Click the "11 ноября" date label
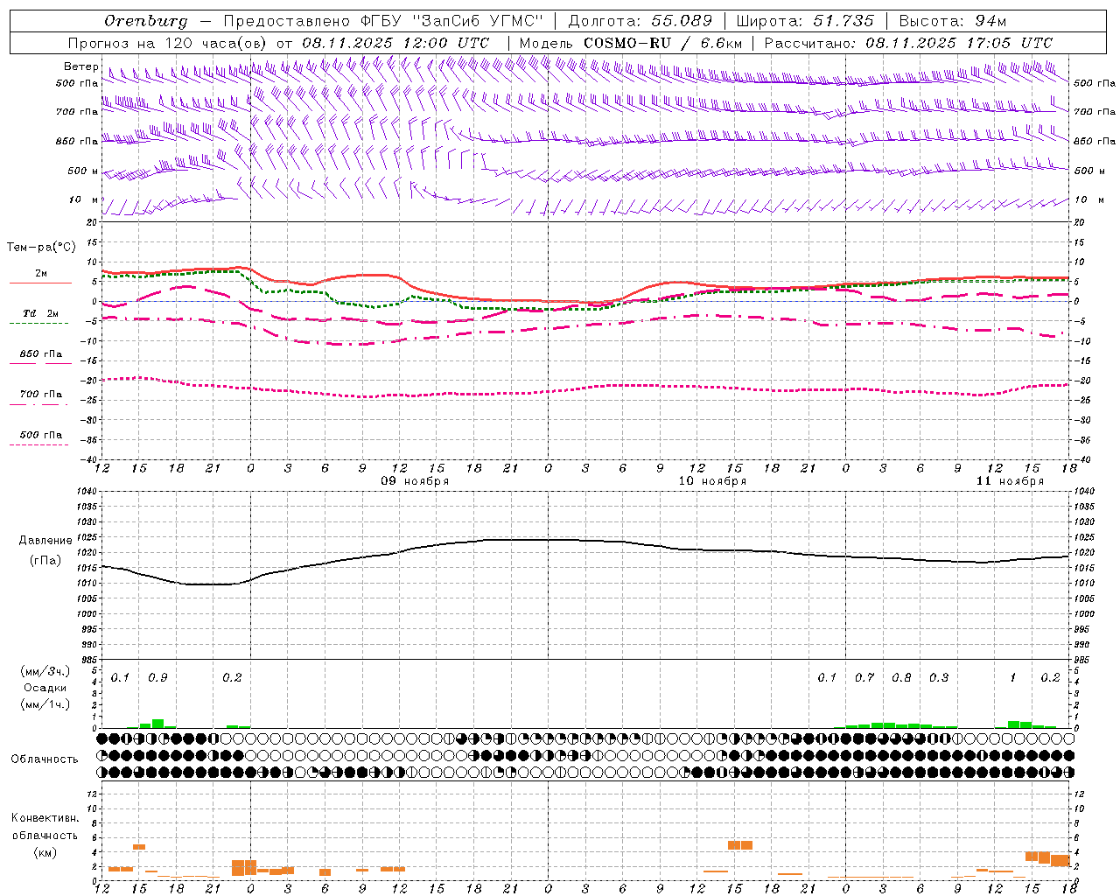This screenshot has width=1120, height=896. [1010, 481]
